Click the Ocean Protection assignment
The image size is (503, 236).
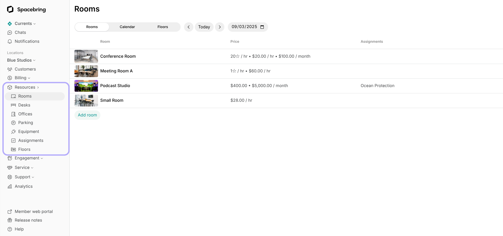coord(377,86)
